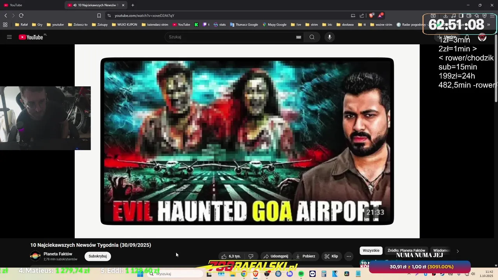Open a new tab with plus button
Viewport: 498px width, 280px height.
coord(133,5)
